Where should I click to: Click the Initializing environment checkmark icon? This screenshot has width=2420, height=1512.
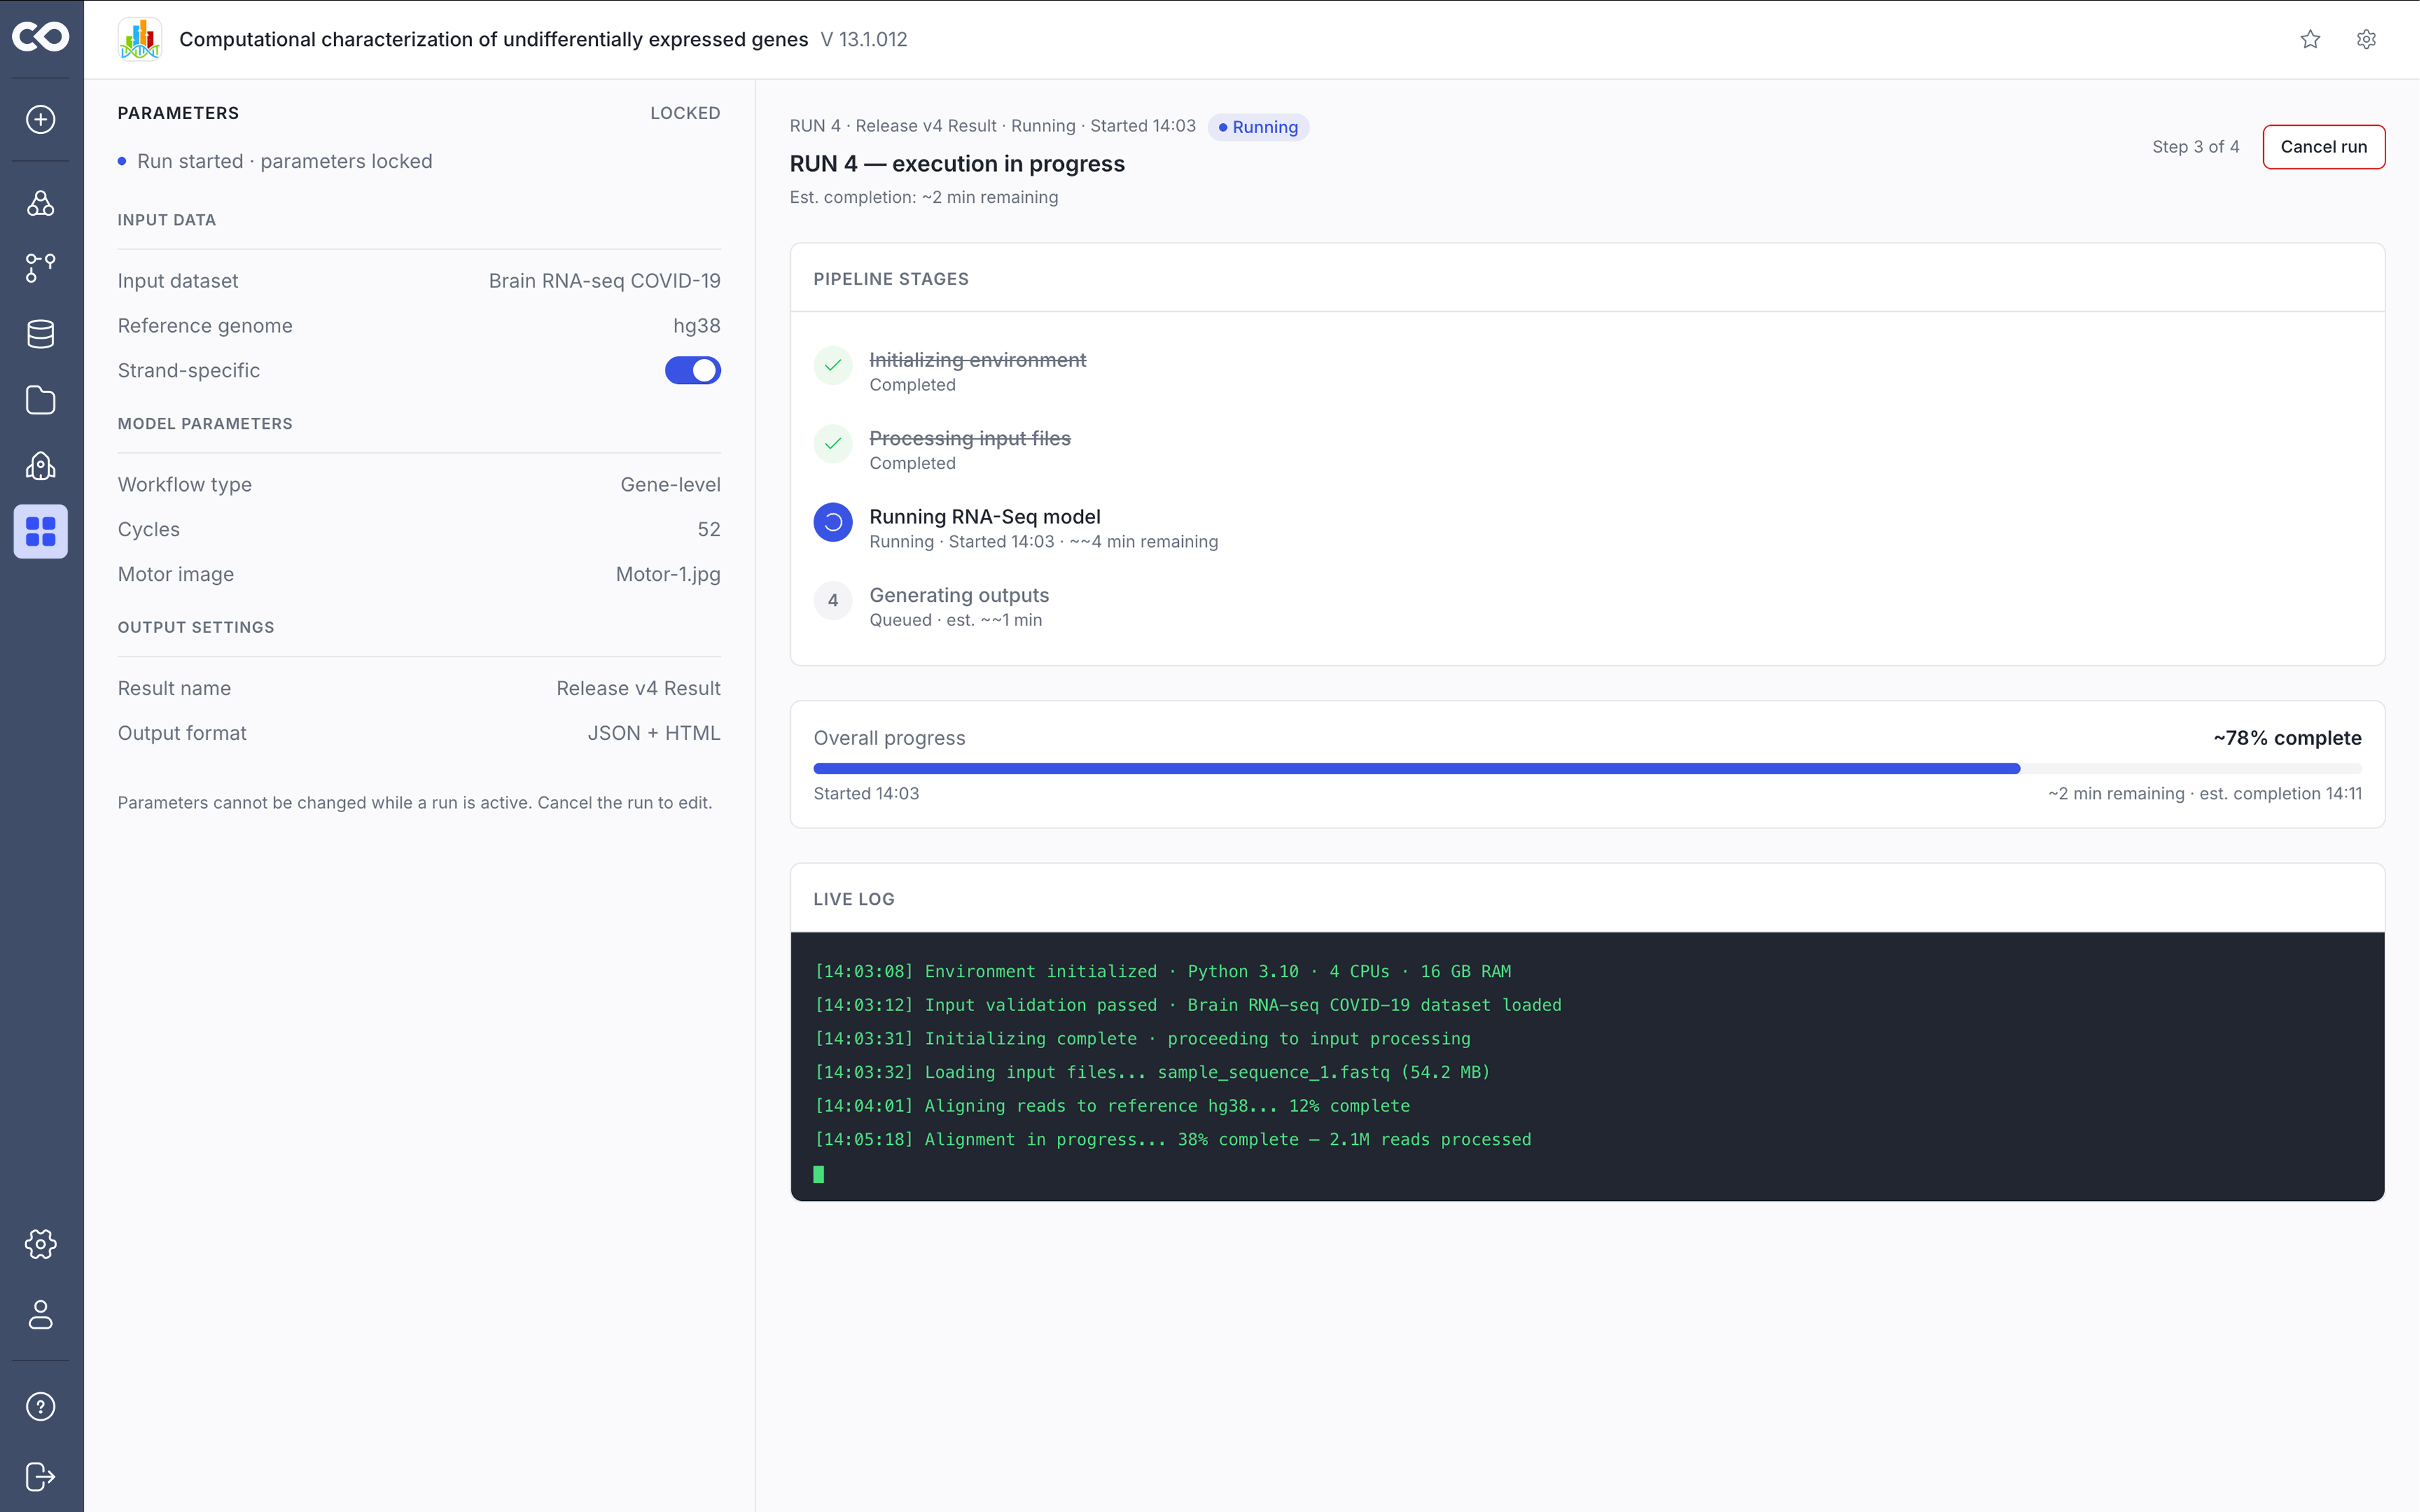click(833, 365)
